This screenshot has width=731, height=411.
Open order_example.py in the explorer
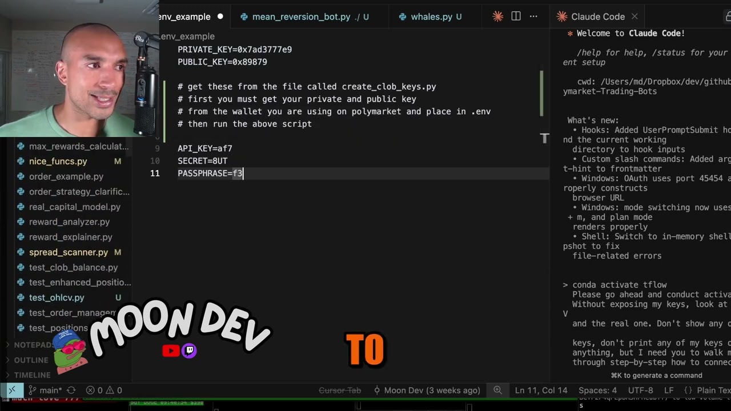(66, 176)
